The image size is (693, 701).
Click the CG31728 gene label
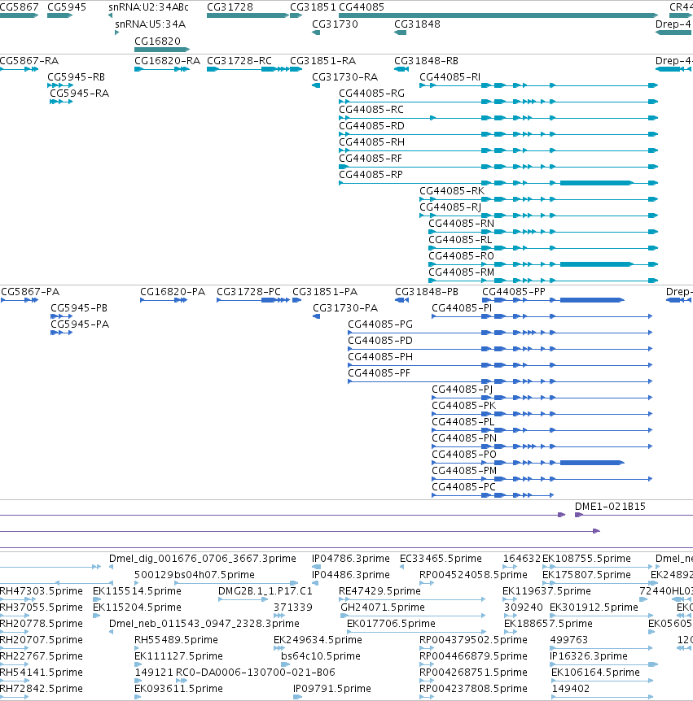pyautogui.click(x=230, y=7)
